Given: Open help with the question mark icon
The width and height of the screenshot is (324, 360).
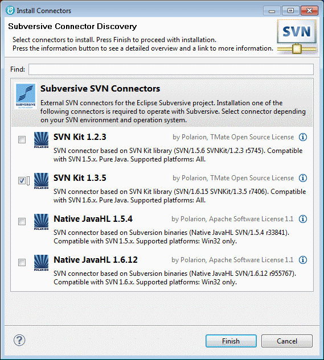Looking at the screenshot, I should click(19, 340).
